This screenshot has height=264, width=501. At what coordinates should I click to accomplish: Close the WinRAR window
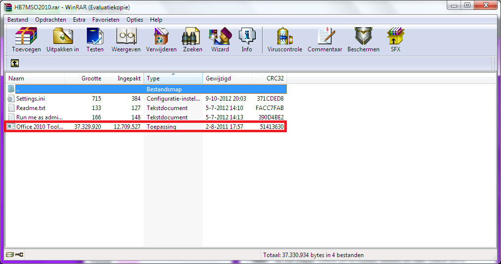click(x=486, y=5)
